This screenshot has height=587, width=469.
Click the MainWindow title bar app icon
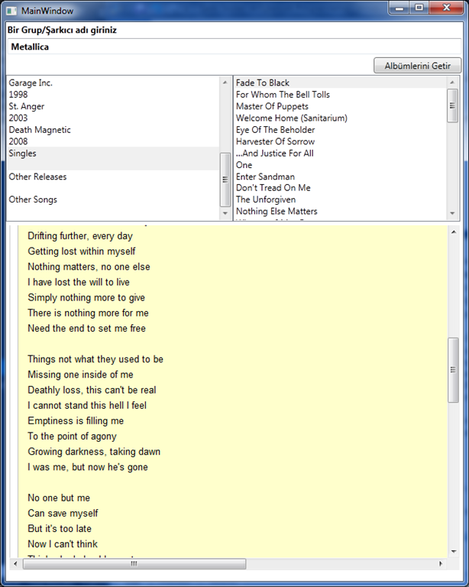pyautogui.click(x=11, y=11)
